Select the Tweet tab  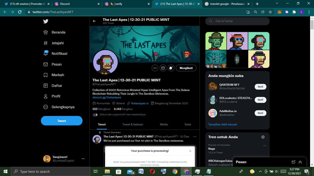pos(102,124)
